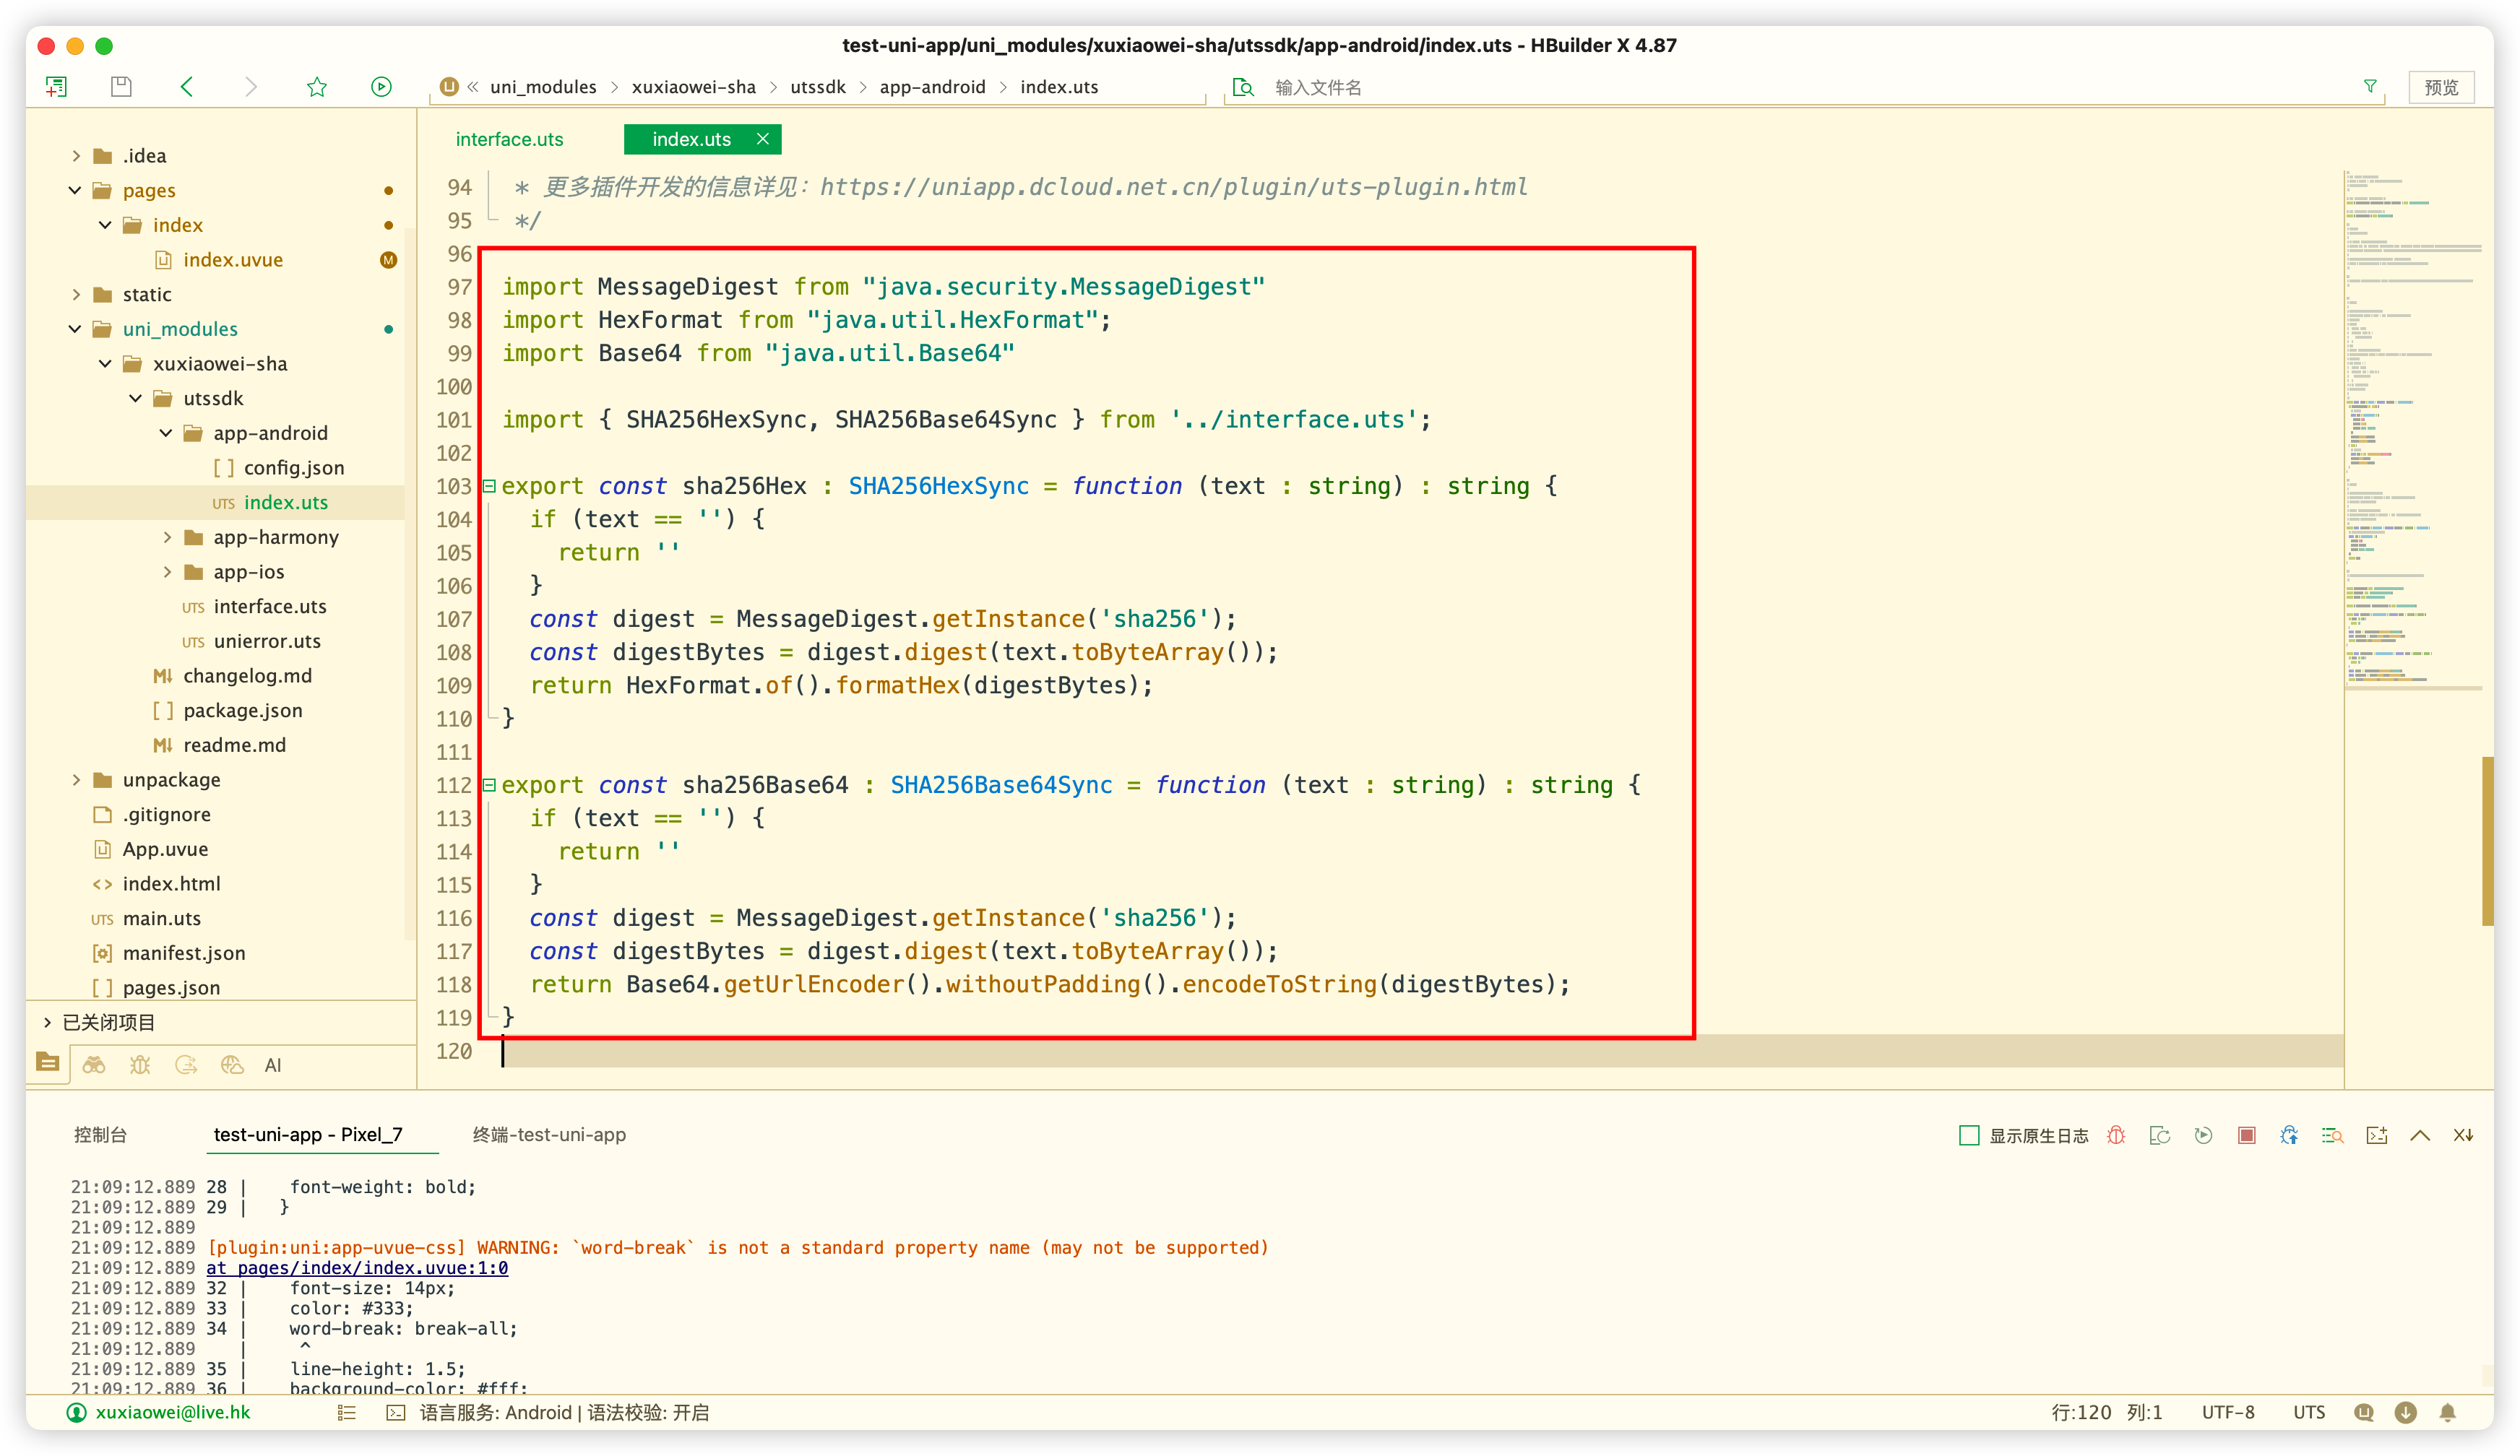Click the 预览 preview button
This screenshot has width=2520, height=1456.
click(2440, 87)
